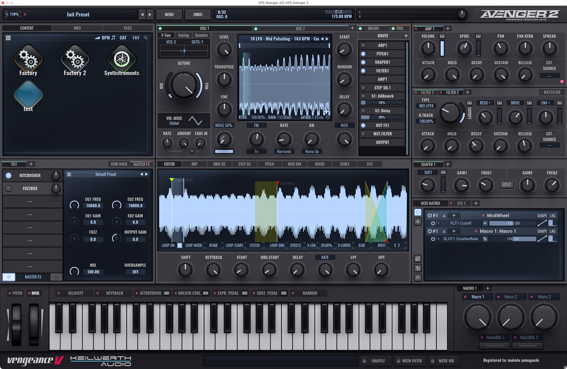
Task: Enable the ARP1 route toggle
Action: [363, 45]
